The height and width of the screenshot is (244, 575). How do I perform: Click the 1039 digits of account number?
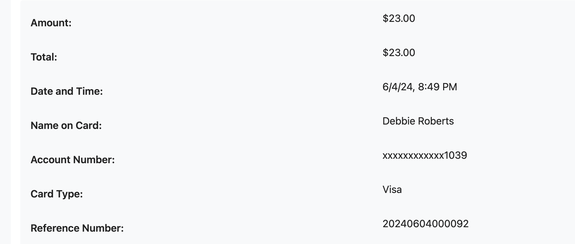coord(456,155)
